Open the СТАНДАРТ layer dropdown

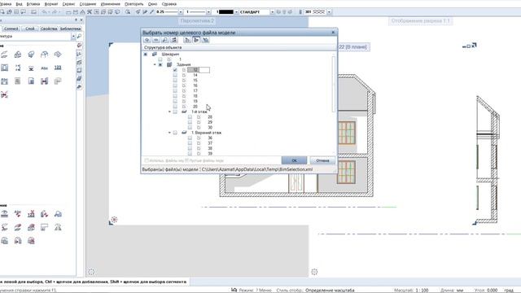(272, 12)
